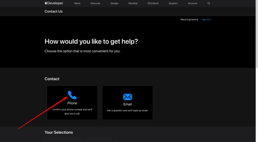Open the Support navigation link

click(x=173, y=3)
